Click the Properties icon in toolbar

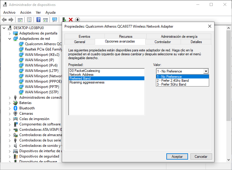29,20
